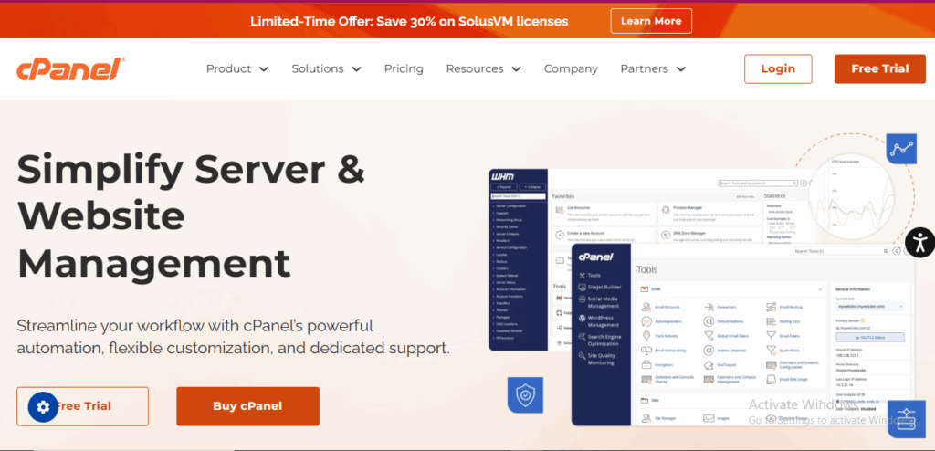
Task: Click the SSL/TLS Status button in preview
Action: pyautogui.click(x=870, y=337)
